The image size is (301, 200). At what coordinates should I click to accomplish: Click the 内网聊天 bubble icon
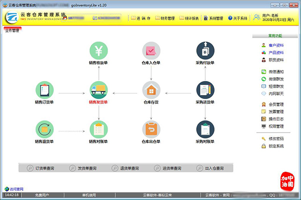(264, 93)
